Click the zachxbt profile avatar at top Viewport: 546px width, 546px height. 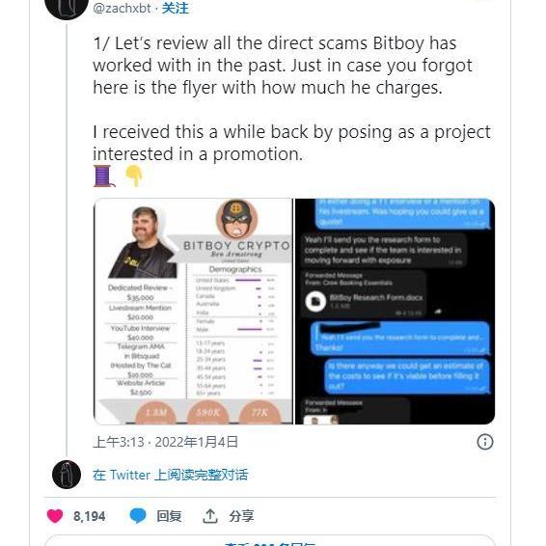(x=67, y=7)
